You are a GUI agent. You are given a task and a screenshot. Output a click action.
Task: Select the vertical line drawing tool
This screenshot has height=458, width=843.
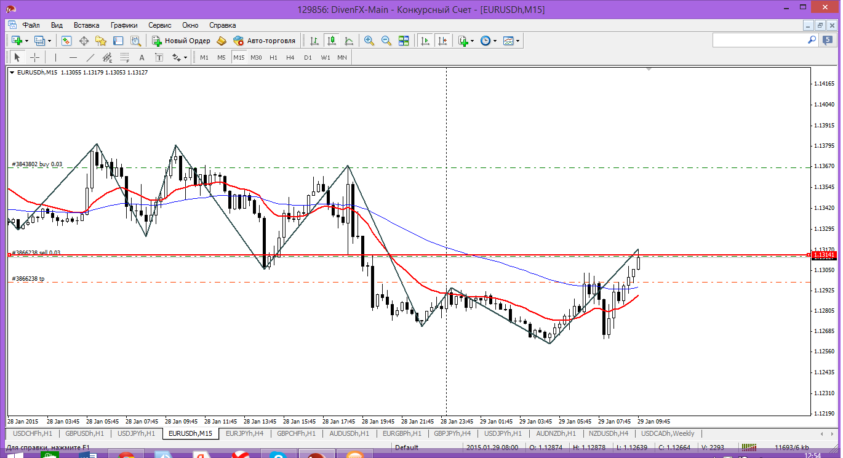click(55, 57)
